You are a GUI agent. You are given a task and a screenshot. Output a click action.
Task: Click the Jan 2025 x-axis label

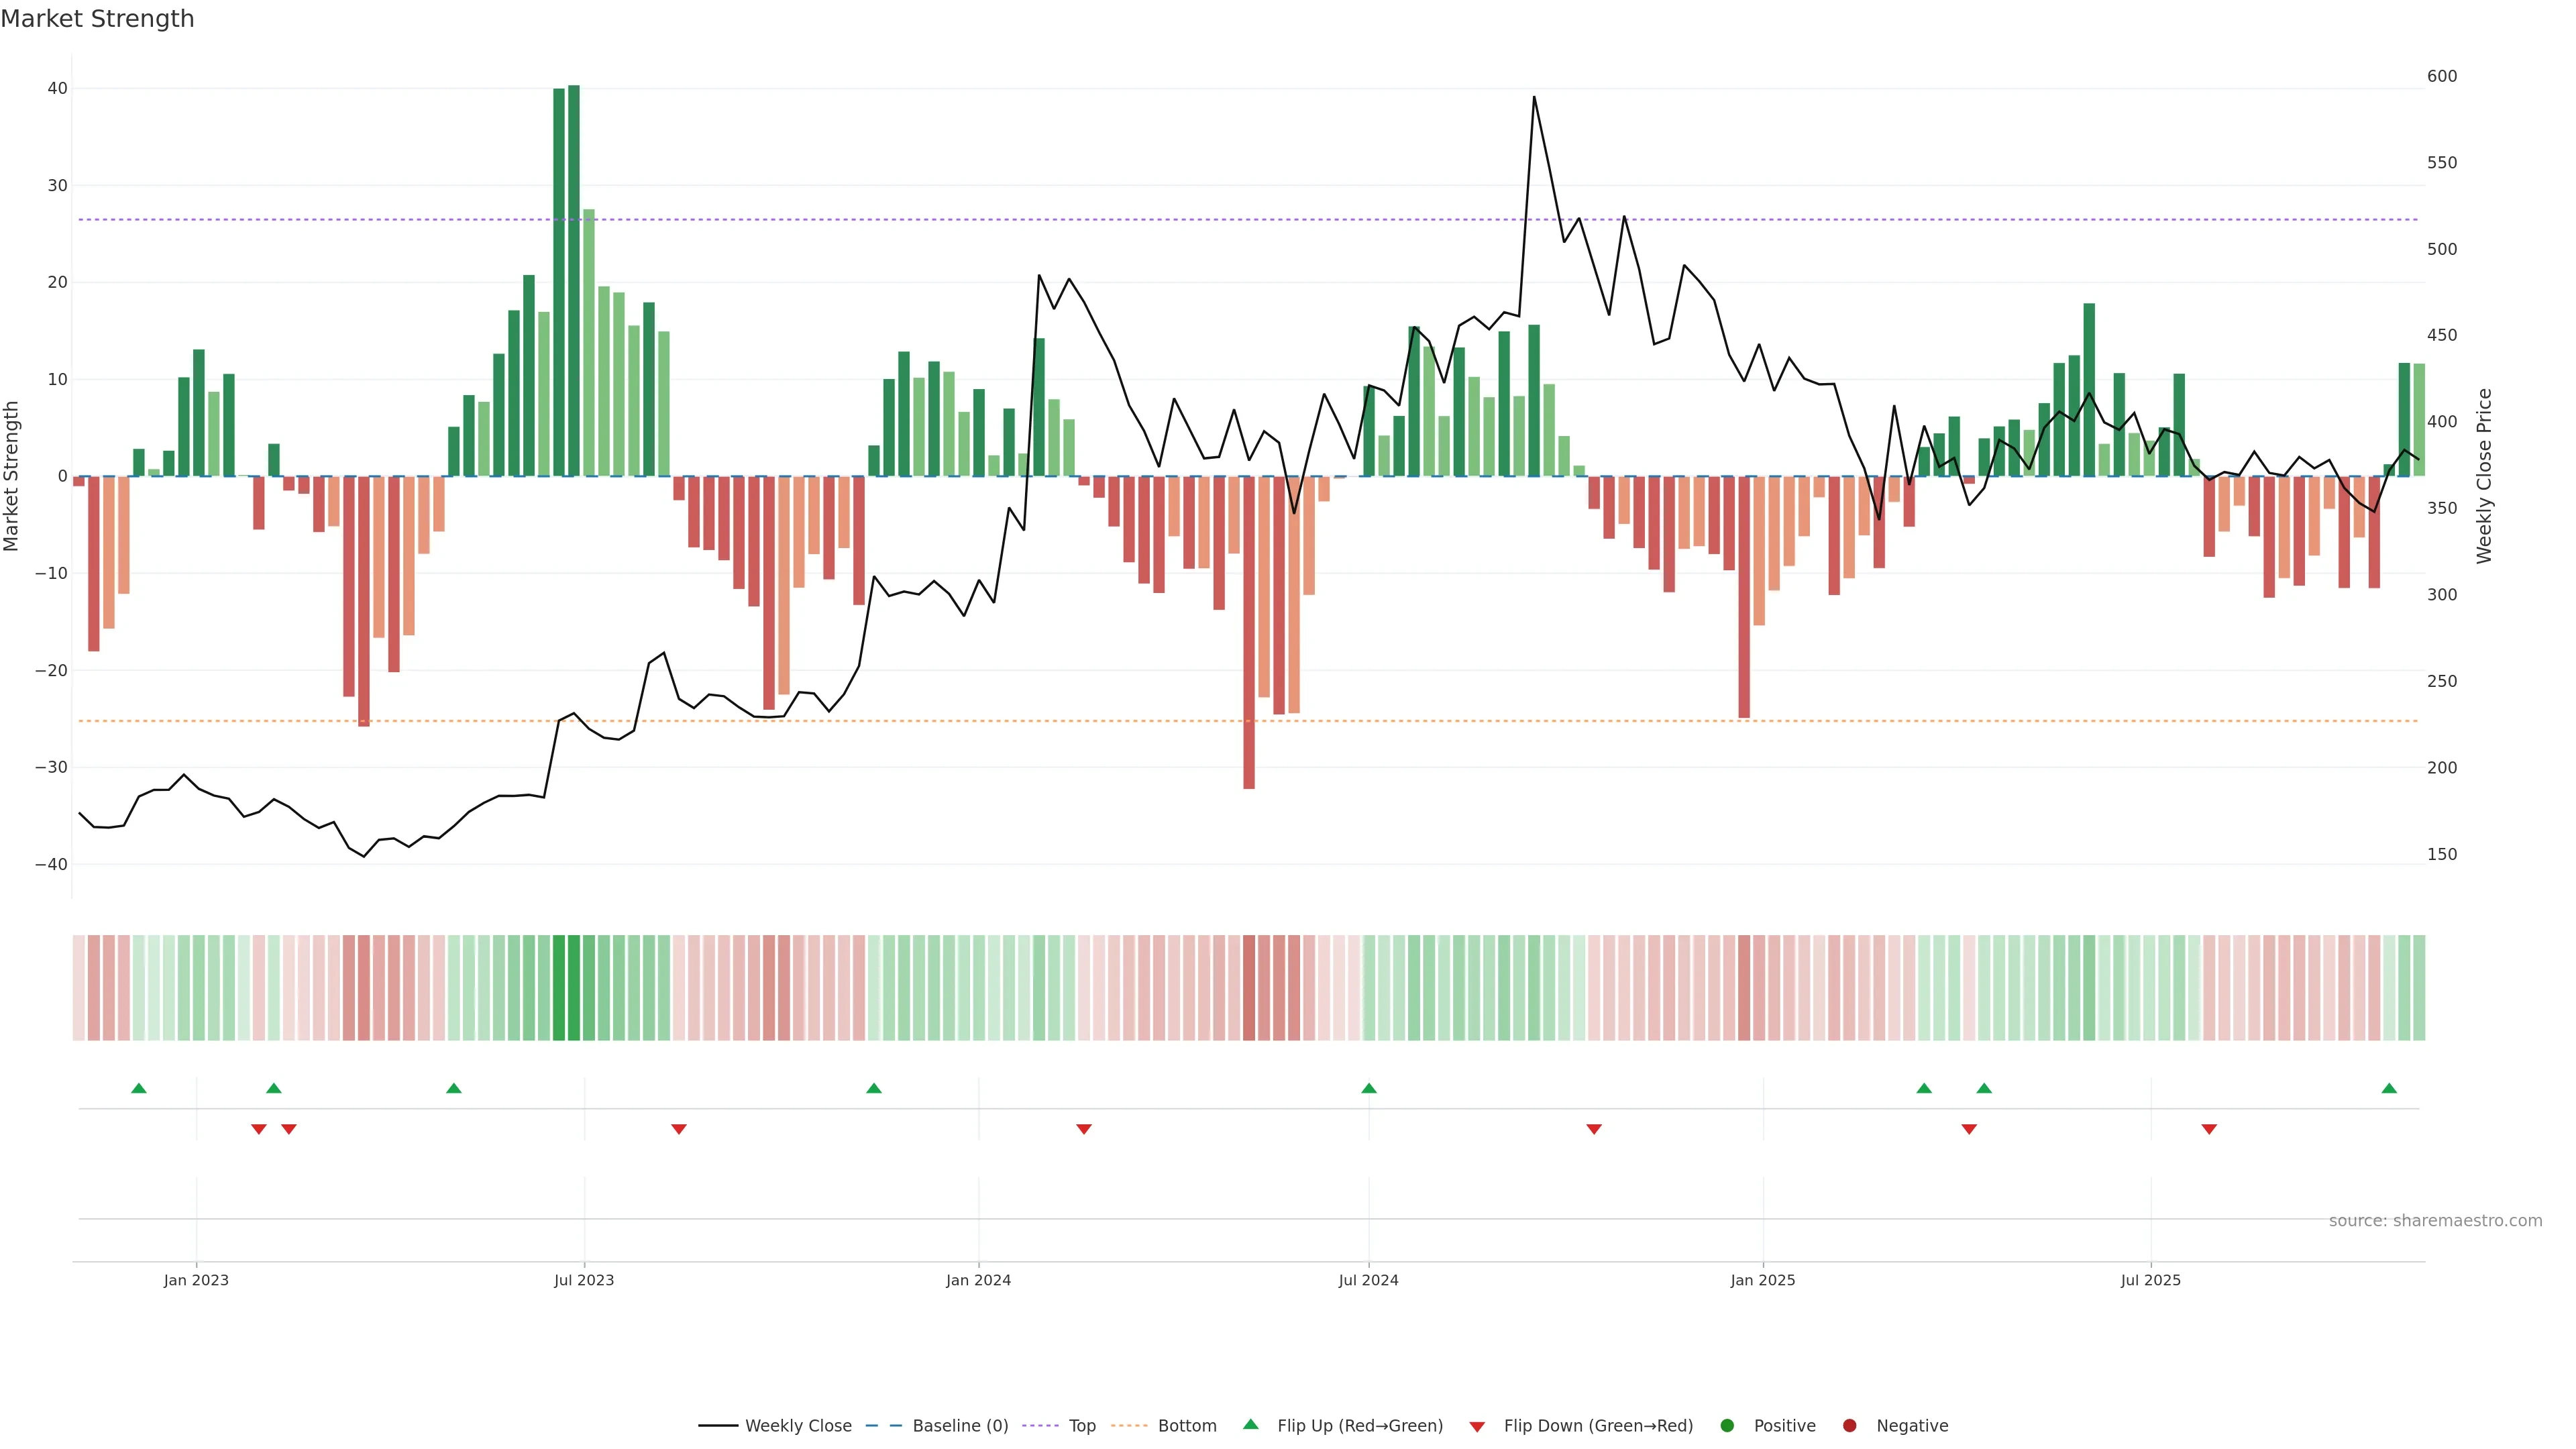(x=1763, y=1280)
